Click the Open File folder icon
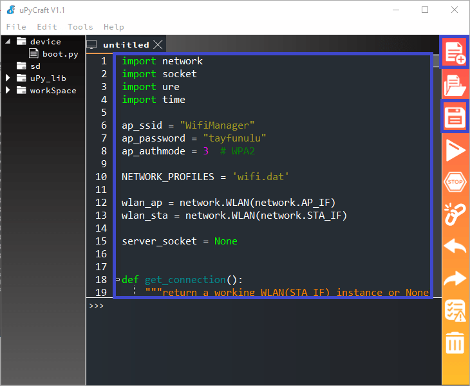This screenshot has width=470, height=386. [455, 85]
